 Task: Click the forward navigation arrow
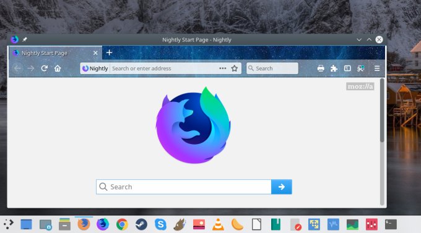(30, 69)
